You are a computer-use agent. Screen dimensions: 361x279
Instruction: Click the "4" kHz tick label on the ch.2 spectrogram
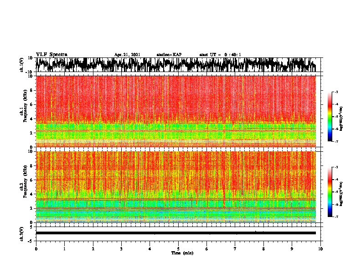tap(31, 194)
